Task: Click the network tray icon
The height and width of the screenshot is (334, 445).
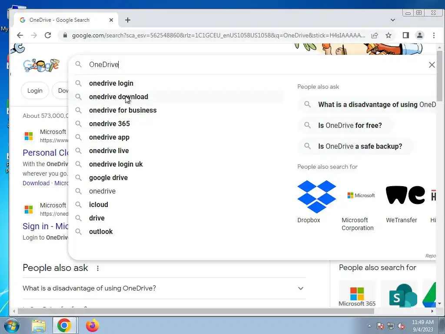Action: click(391, 326)
